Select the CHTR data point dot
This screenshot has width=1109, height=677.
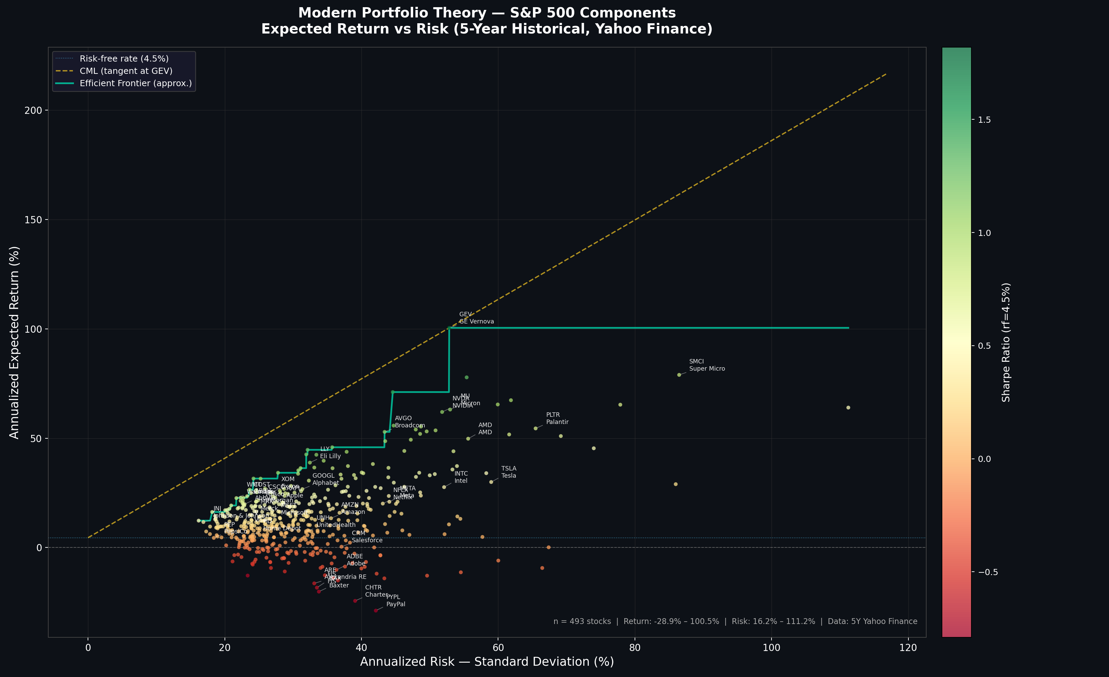point(355,601)
